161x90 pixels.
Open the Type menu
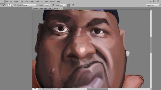27,1
